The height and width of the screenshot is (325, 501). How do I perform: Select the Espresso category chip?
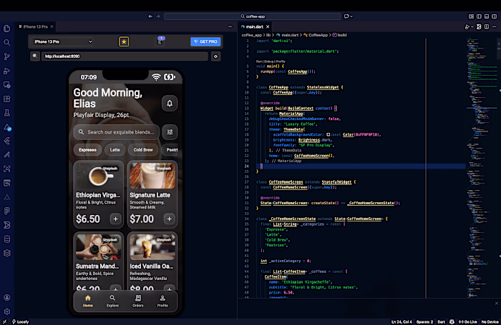pyautogui.click(x=87, y=149)
